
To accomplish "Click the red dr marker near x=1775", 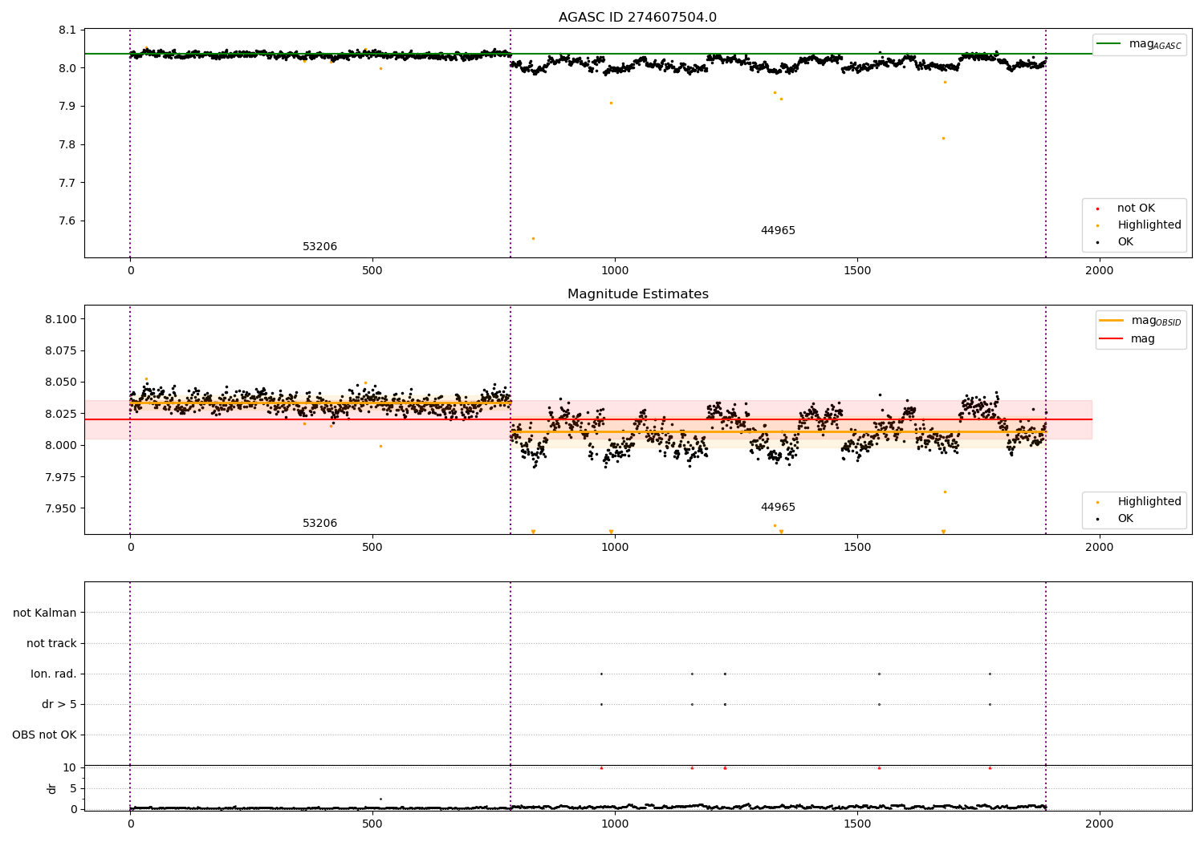I will (990, 768).
